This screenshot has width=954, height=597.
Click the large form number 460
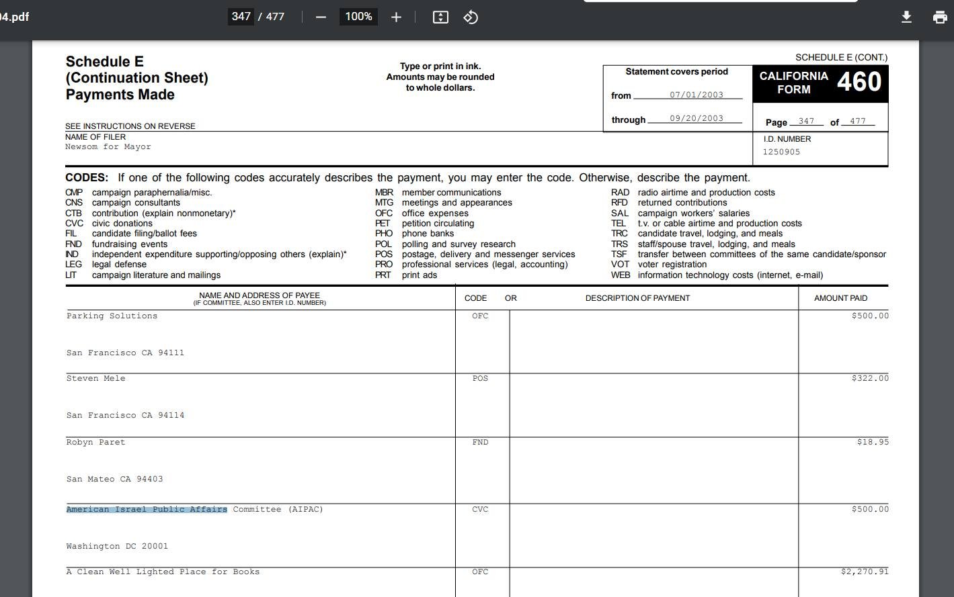tap(859, 82)
